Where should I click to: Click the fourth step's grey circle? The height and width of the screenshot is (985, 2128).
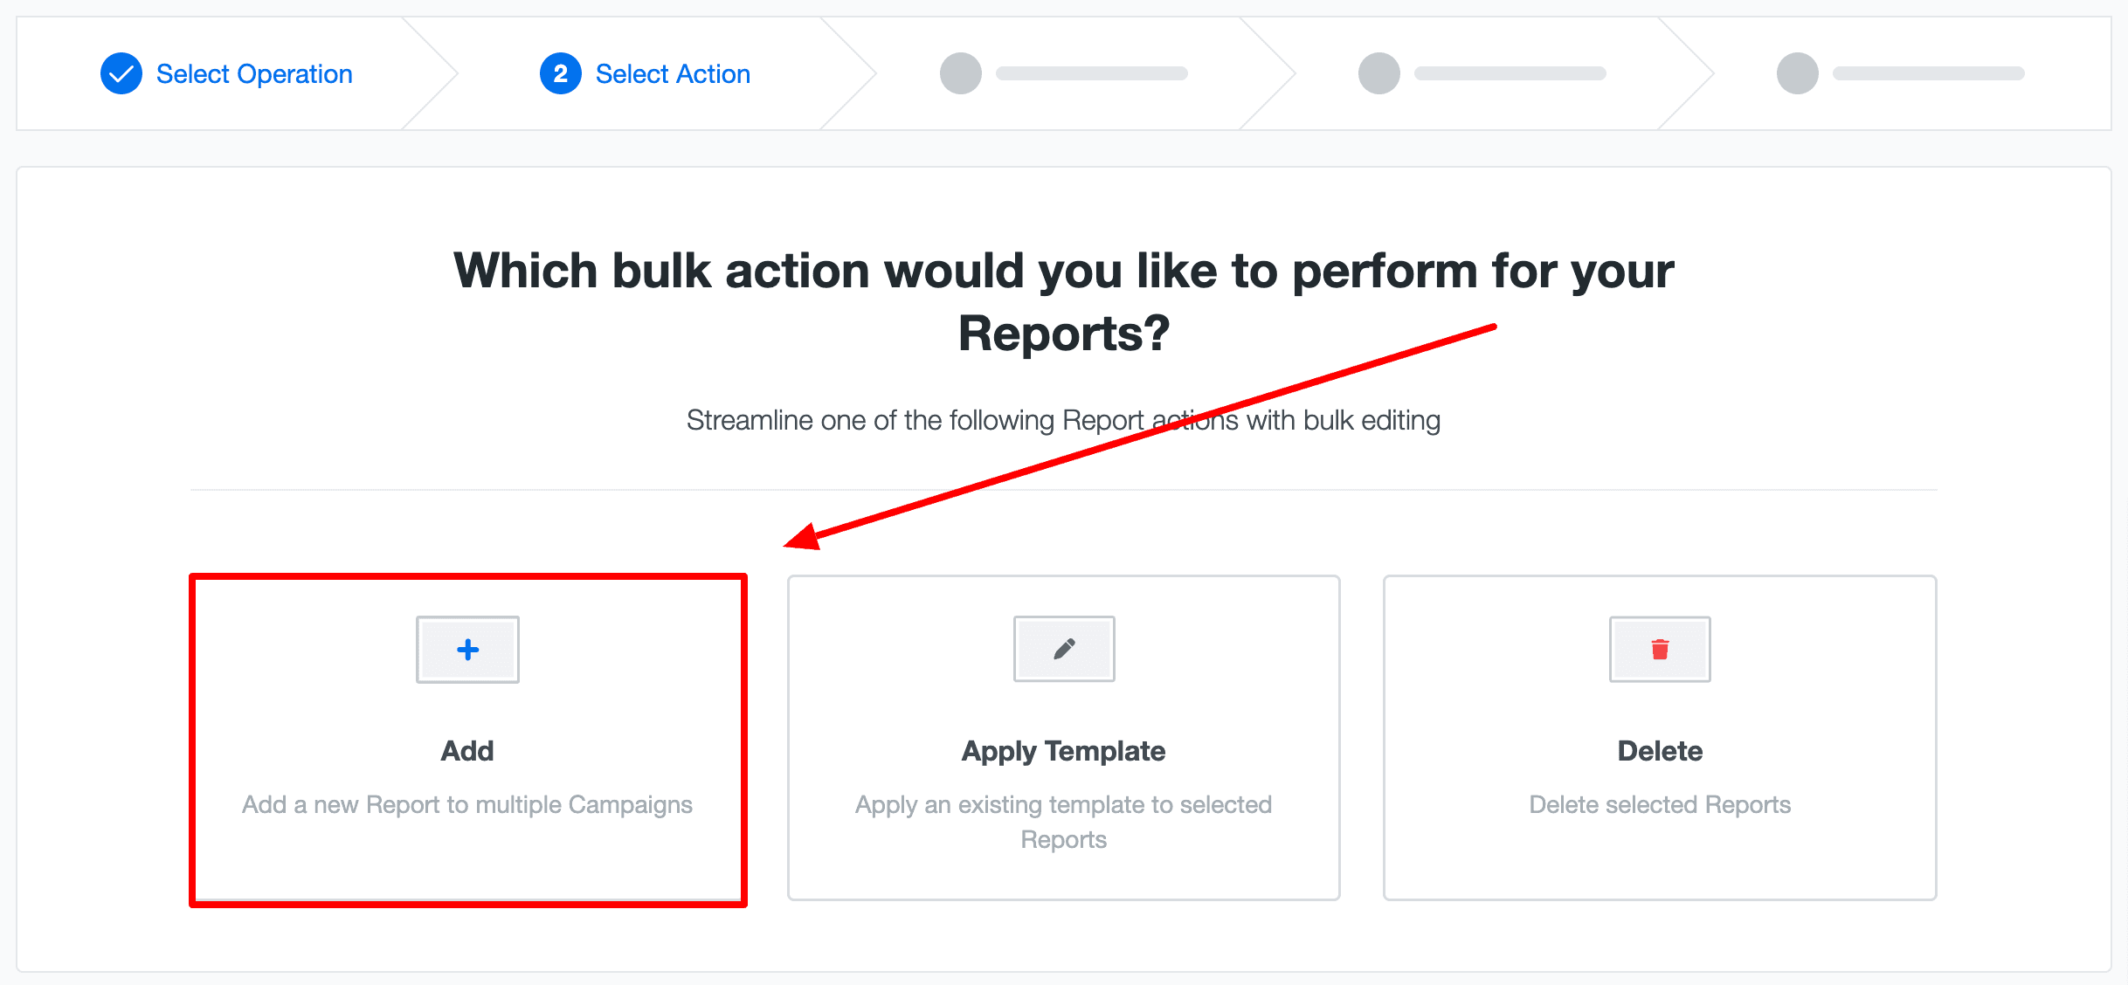point(1379,73)
